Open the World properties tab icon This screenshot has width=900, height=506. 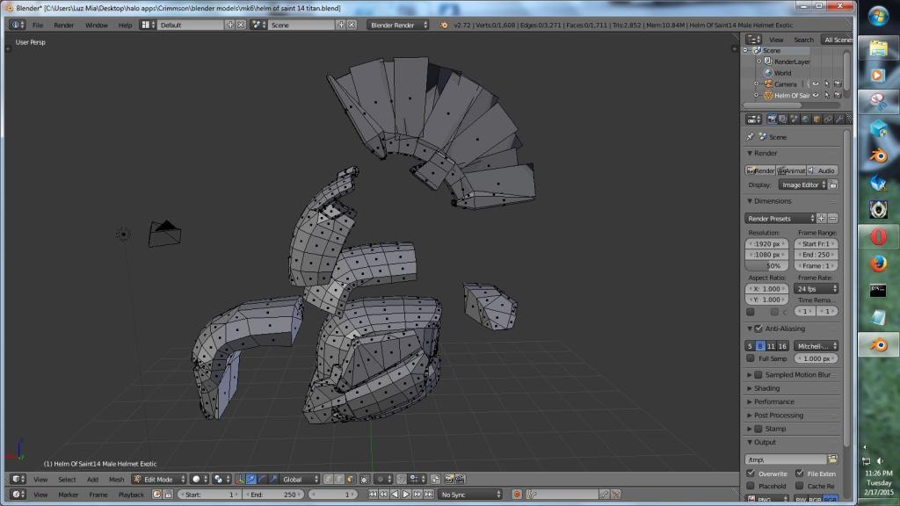805,119
